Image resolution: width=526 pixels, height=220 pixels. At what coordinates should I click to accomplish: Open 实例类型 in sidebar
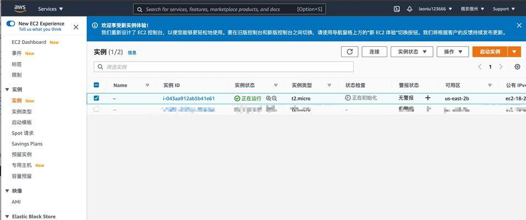[x=21, y=112]
